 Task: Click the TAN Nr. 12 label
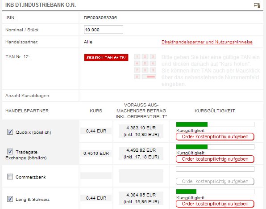[17, 57]
